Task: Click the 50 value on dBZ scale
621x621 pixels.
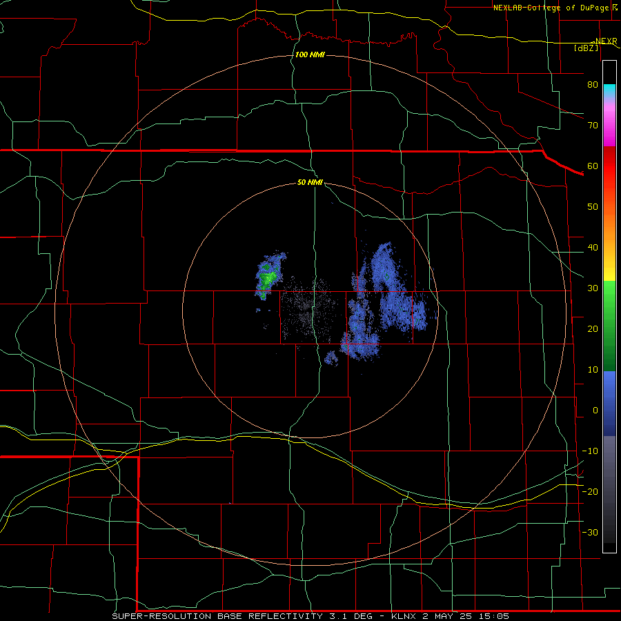Action: coord(593,207)
